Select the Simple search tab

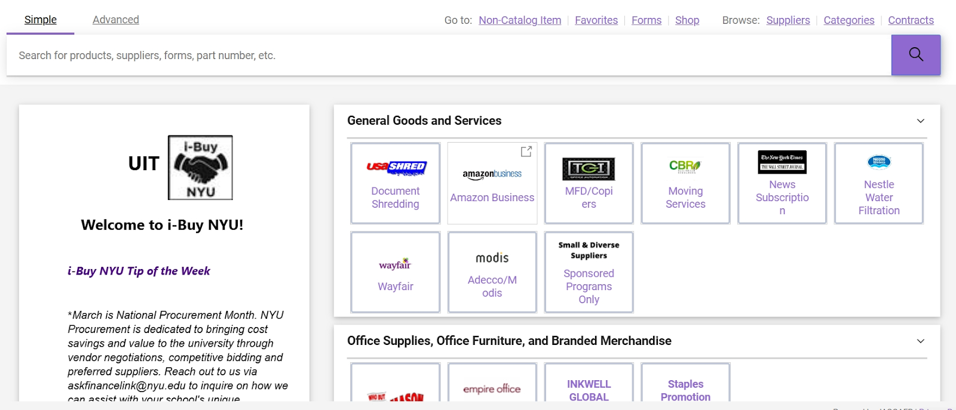pyautogui.click(x=41, y=20)
